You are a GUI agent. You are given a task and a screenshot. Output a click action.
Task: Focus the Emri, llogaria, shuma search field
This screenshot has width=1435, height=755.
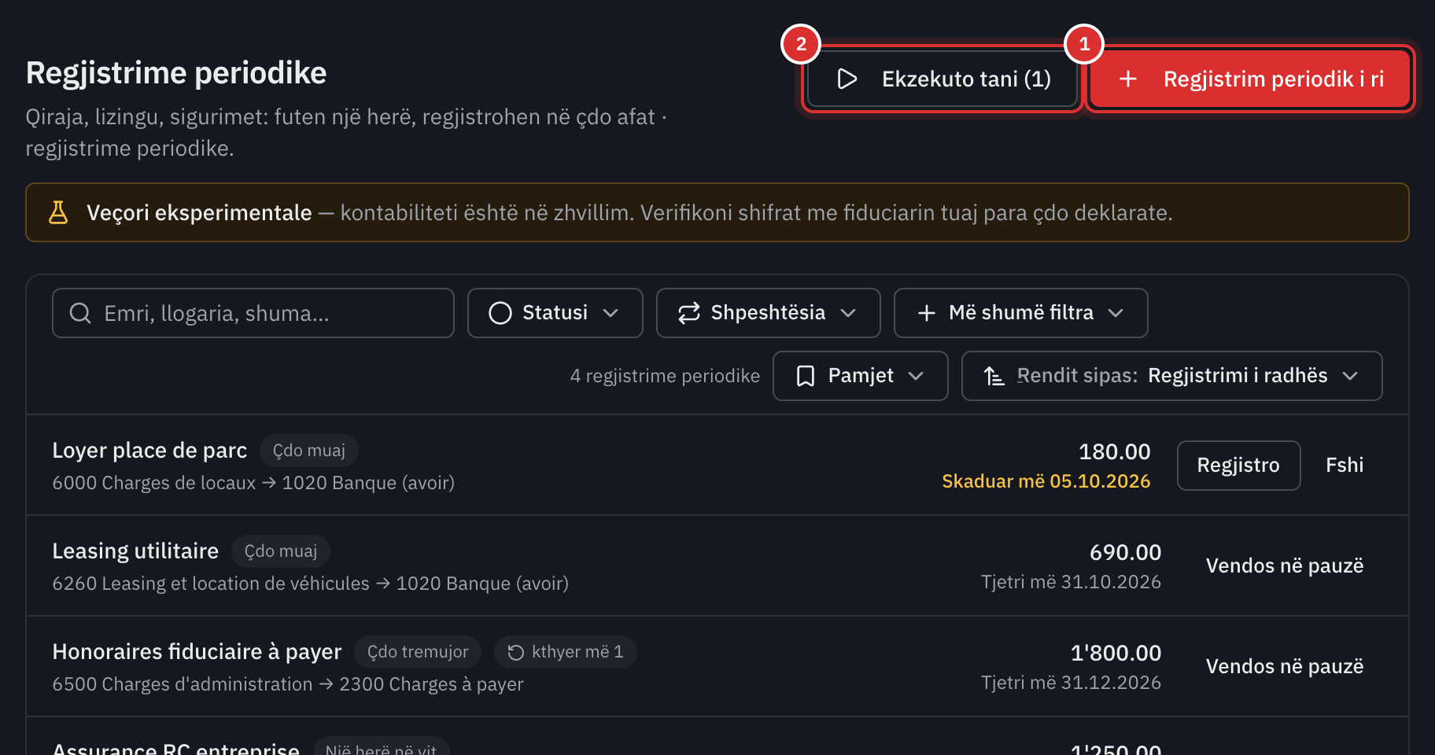(253, 313)
